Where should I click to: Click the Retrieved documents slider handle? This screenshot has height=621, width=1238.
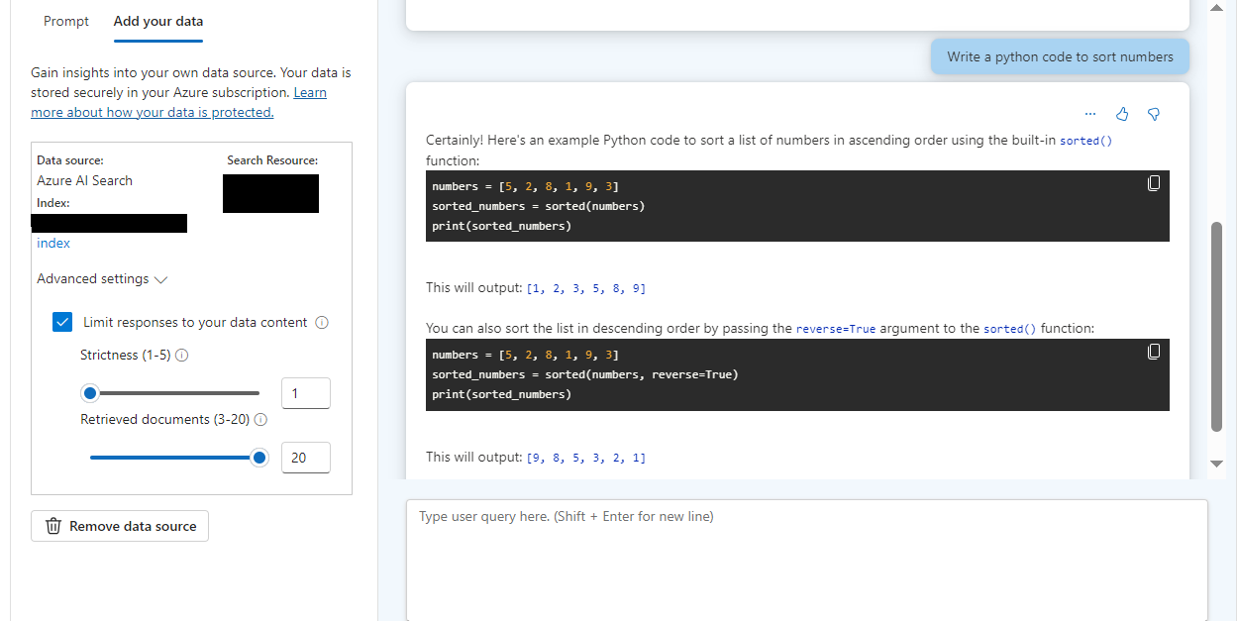(259, 458)
